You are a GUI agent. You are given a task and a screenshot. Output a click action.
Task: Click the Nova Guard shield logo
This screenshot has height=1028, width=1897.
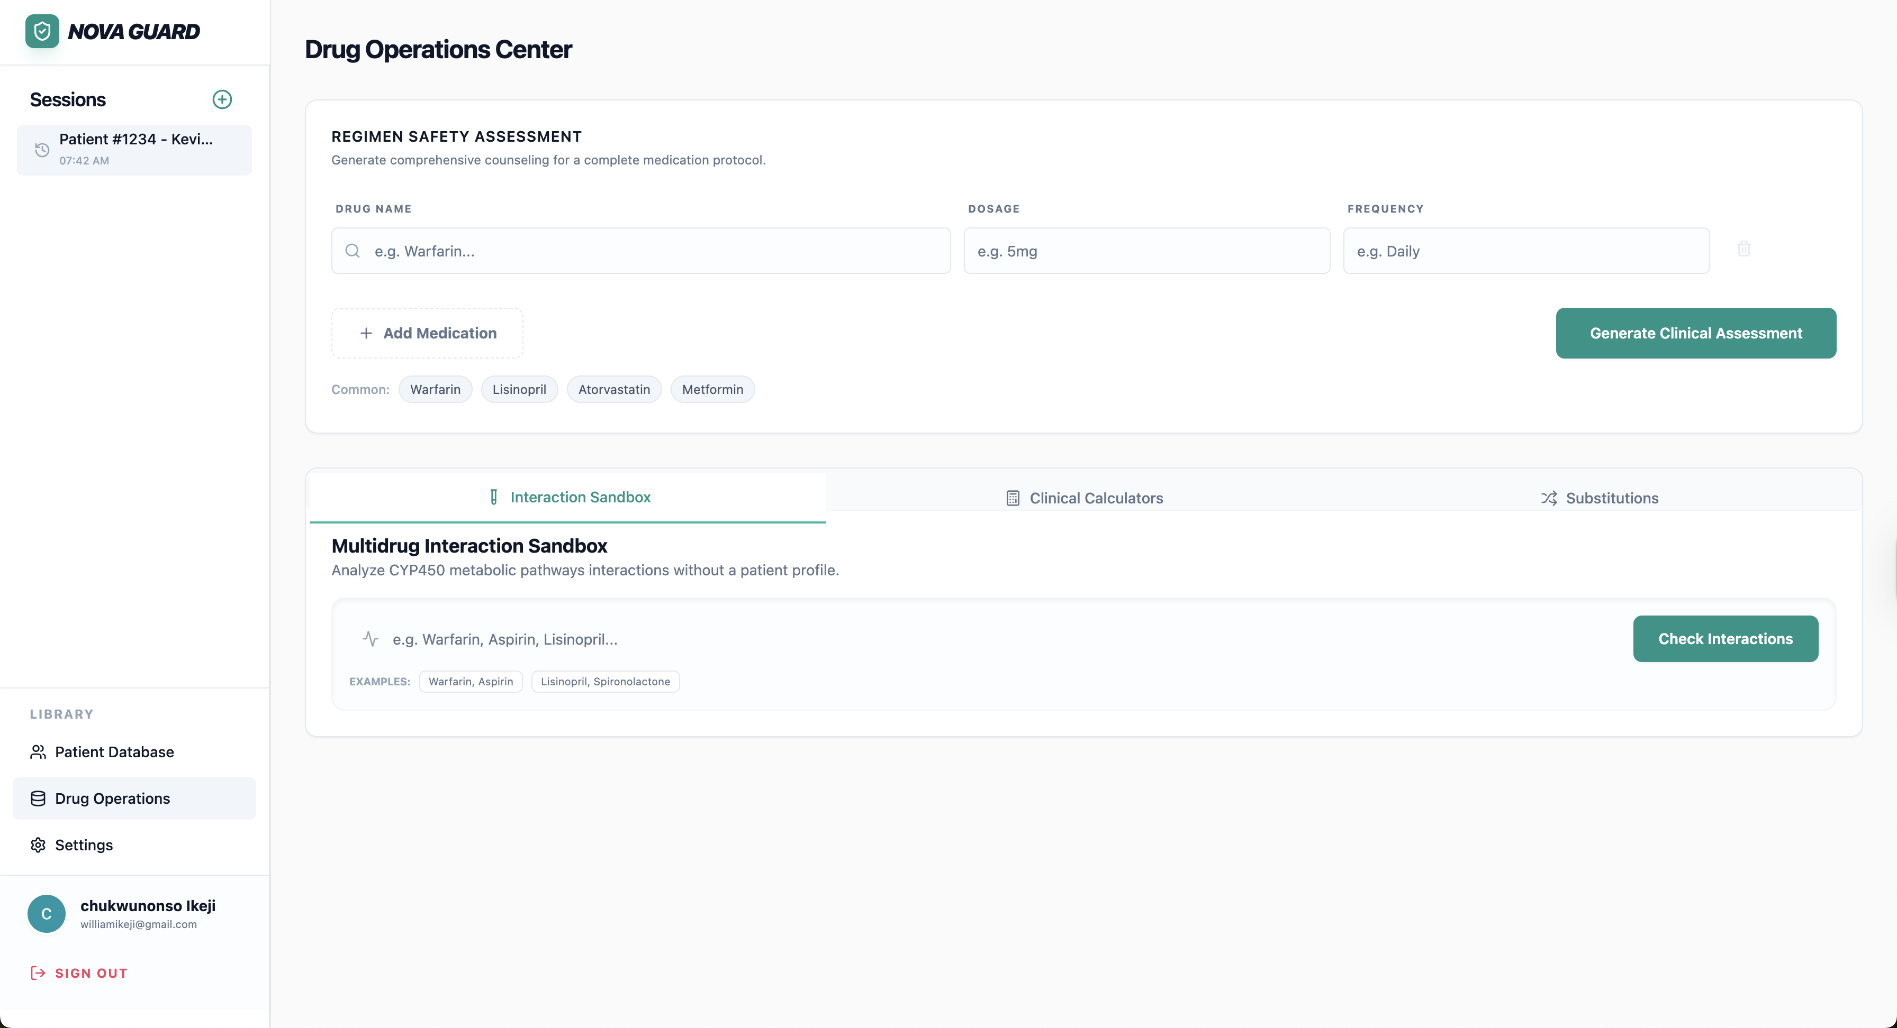tap(42, 32)
